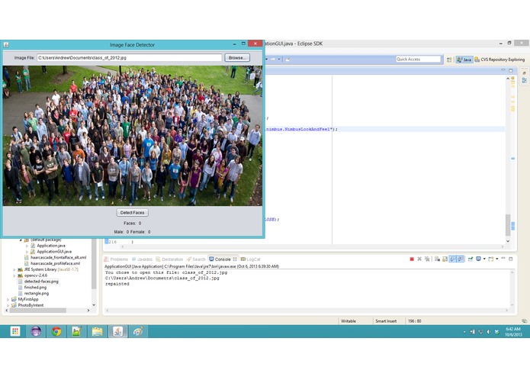Viewport: 530px width, 377px height.
Task: Toggle Scroll Lock in Console toolbar
Action: (445, 259)
